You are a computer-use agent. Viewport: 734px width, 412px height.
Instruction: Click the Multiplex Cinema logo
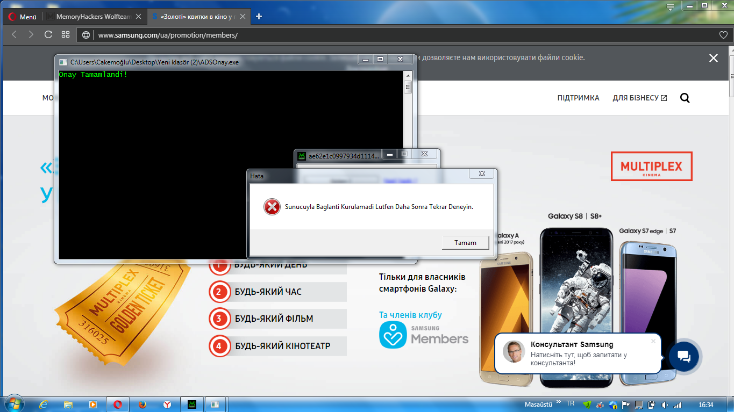(651, 166)
